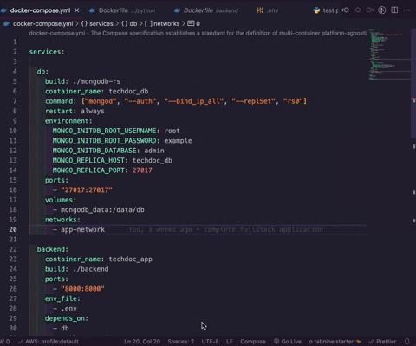
Task: Click the ./backend build path
Action: (x=91, y=269)
